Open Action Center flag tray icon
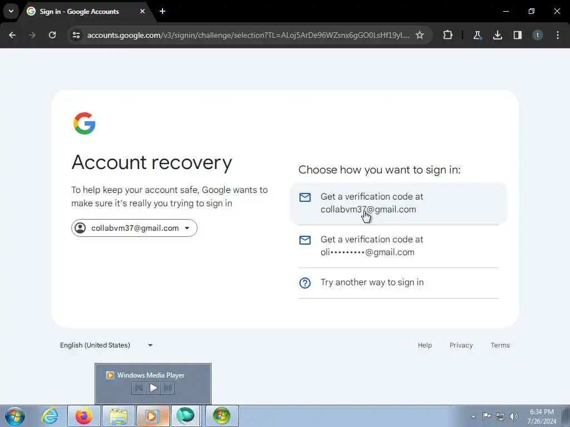Viewport: 570px width, 427px height. (487, 416)
